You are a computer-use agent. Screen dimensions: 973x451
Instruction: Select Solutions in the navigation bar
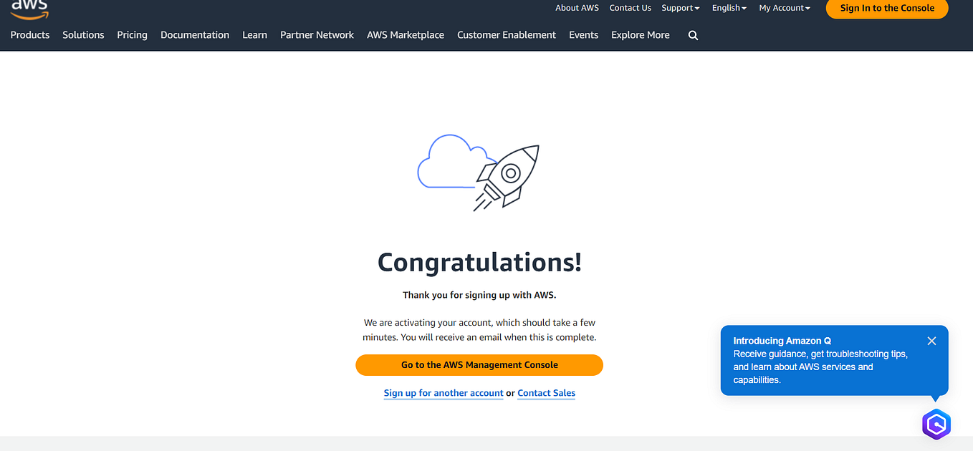tap(83, 34)
